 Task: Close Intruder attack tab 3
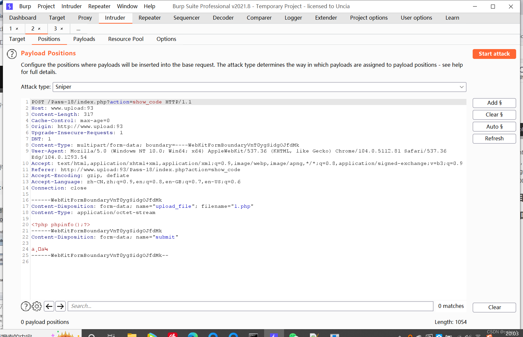tap(62, 29)
